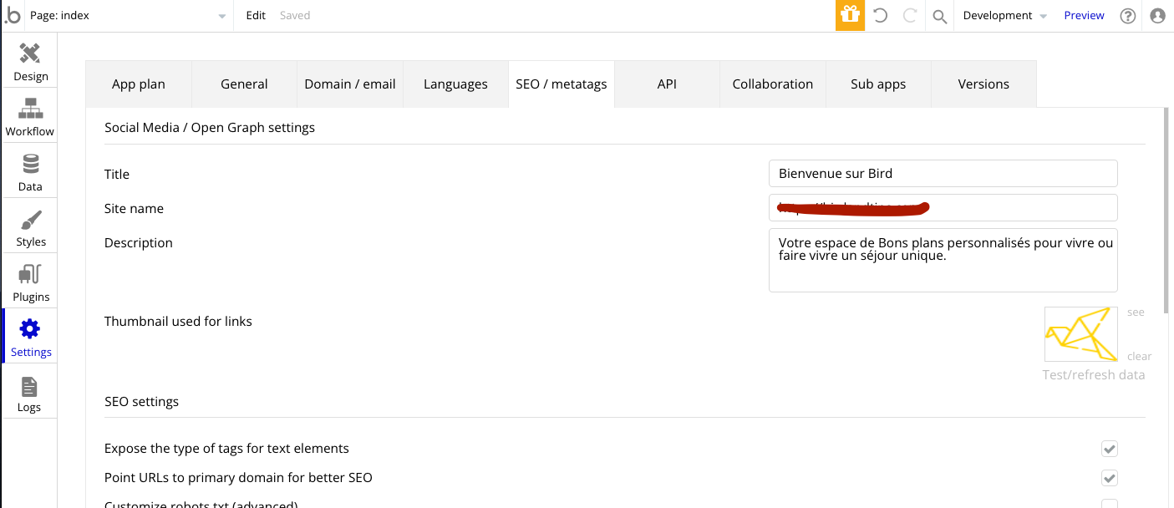This screenshot has height=508, width=1174.
Task: Go to the Data section icon
Action: tap(30, 171)
